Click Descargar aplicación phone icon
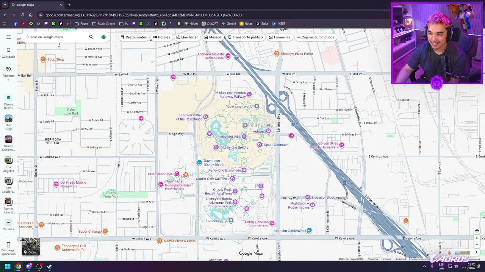Viewport: 485px width, 272px height. (8, 245)
